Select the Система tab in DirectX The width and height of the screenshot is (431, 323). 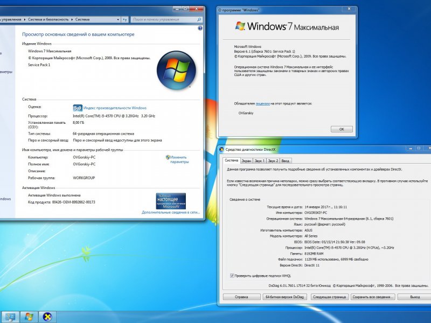pyautogui.click(x=232, y=160)
